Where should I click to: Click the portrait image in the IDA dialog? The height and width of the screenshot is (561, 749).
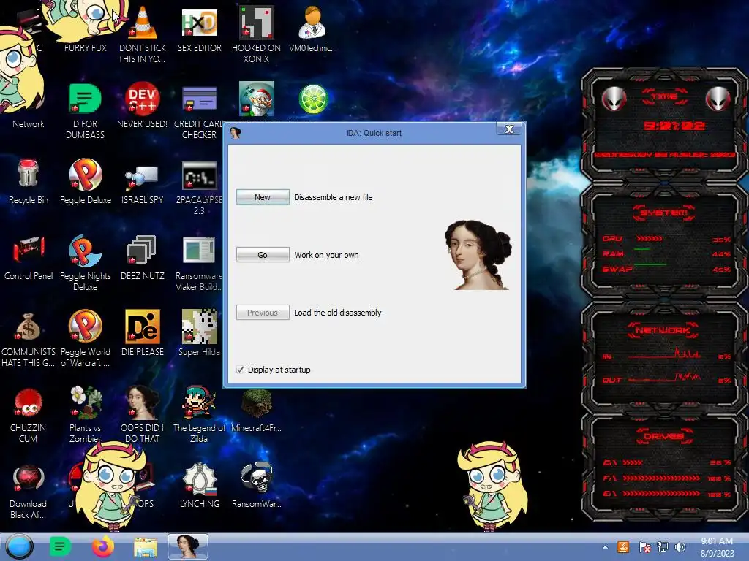click(x=478, y=255)
